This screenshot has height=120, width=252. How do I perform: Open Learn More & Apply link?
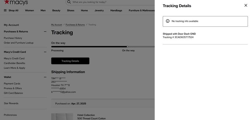tap(14, 68)
